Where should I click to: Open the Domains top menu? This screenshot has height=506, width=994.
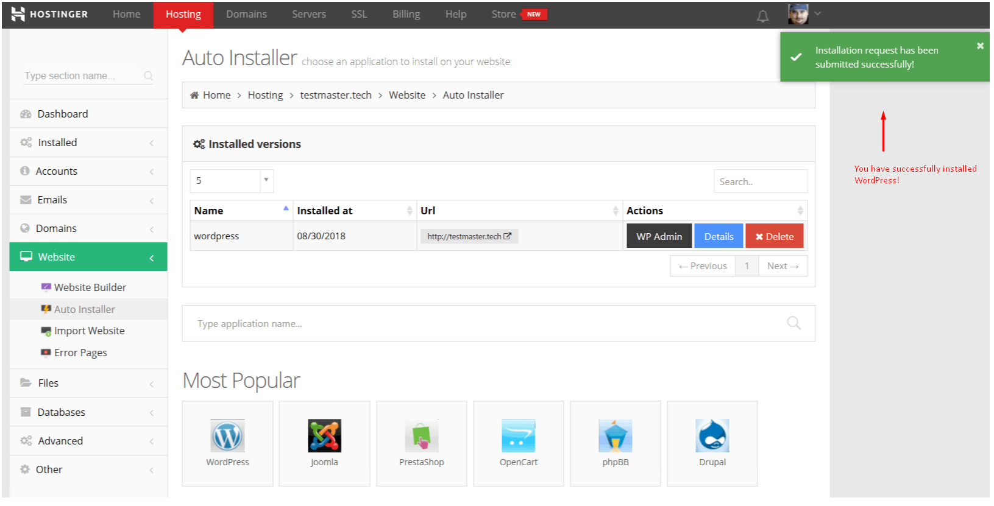click(x=246, y=14)
